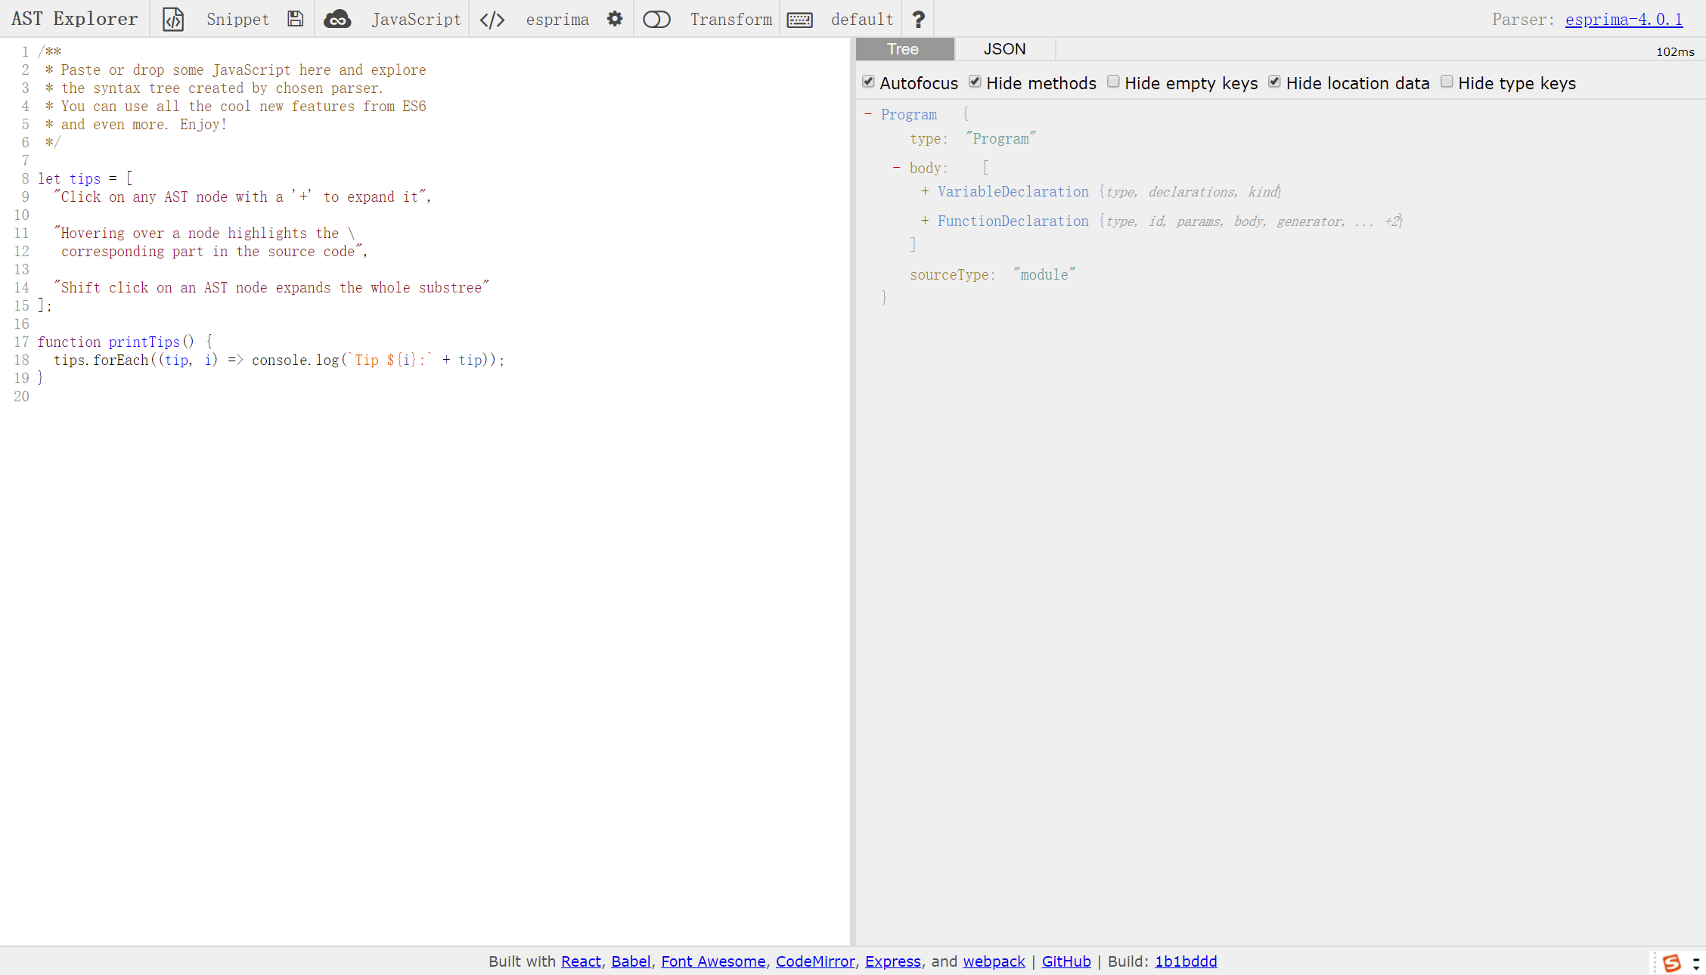
Task: Open parser settings gear icon
Action: pyautogui.click(x=615, y=19)
